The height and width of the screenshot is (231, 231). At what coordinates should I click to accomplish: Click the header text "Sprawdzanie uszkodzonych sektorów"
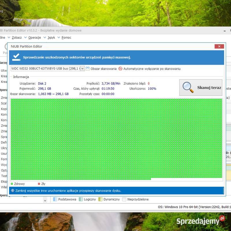pos(54,57)
